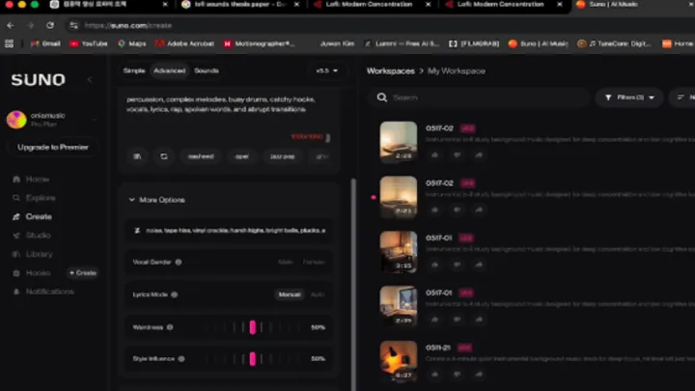Like the 3:55 0517-01 song
Screen dimensions: 695x391
(x=434, y=265)
